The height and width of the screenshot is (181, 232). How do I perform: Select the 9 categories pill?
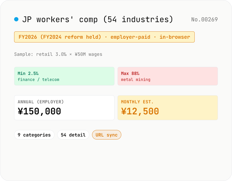tap(34, 135)
